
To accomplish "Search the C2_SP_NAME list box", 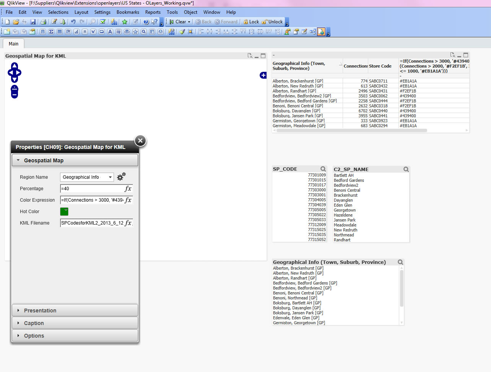I will point(406,169).
